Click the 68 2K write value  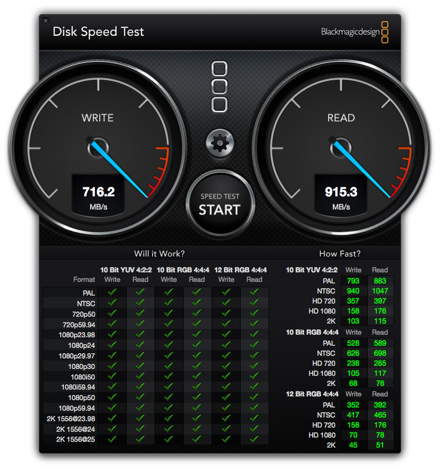coord(353,383)
